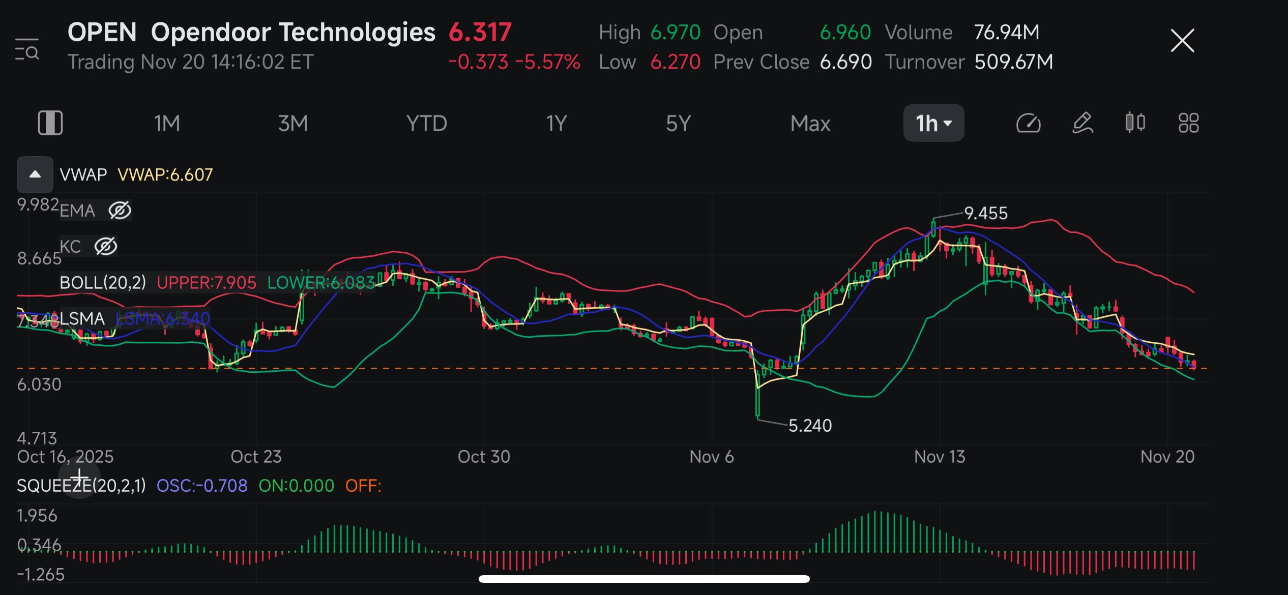The width and height of the screenshot is (1288, 595).
Task: Click the Nov 13 date label
Action: [x=940, y=457]
